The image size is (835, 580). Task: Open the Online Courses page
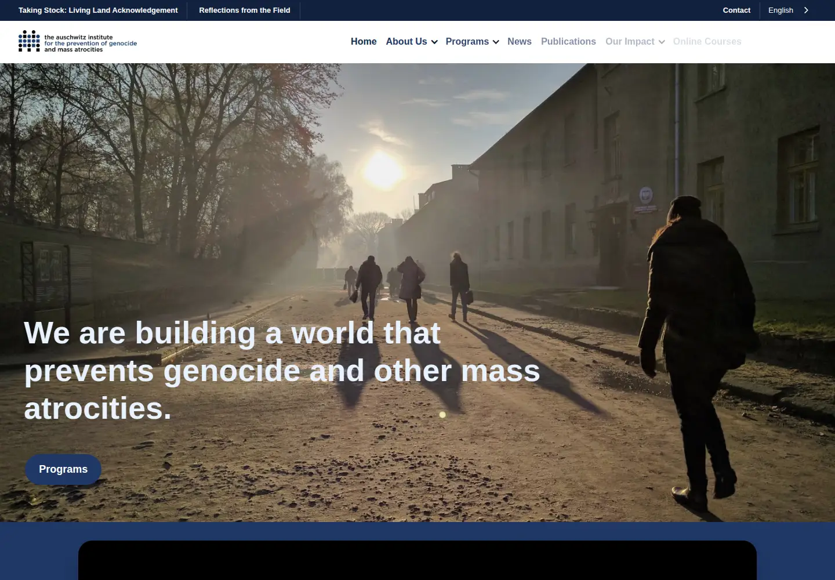tap(707, 42)
